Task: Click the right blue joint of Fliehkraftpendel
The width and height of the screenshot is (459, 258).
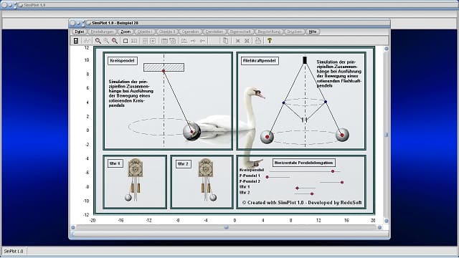Action: (326, 102)
